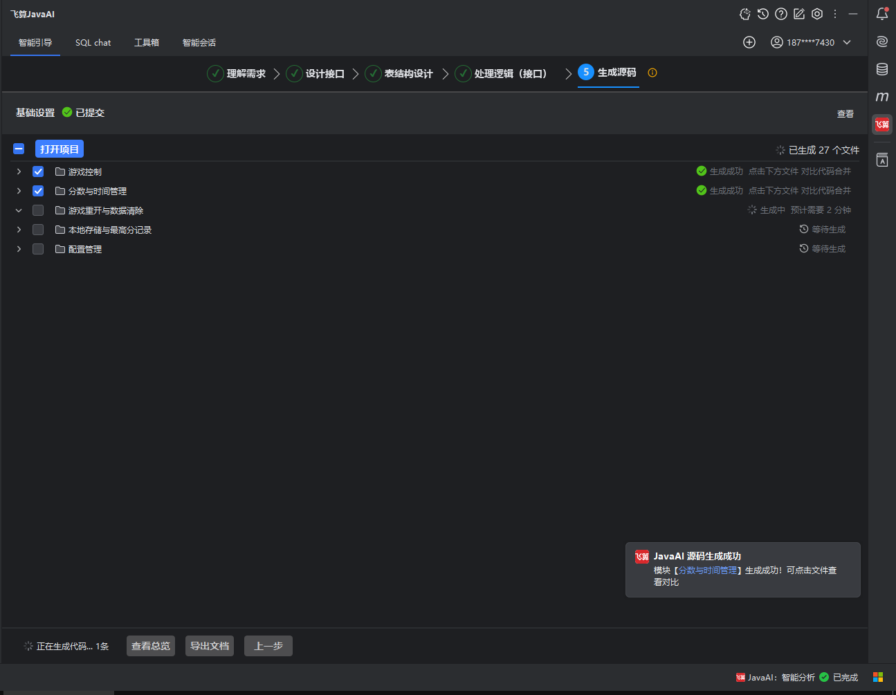Click the JavaAI logo in the status bar
896x695 pixels.
pos(740,677)
